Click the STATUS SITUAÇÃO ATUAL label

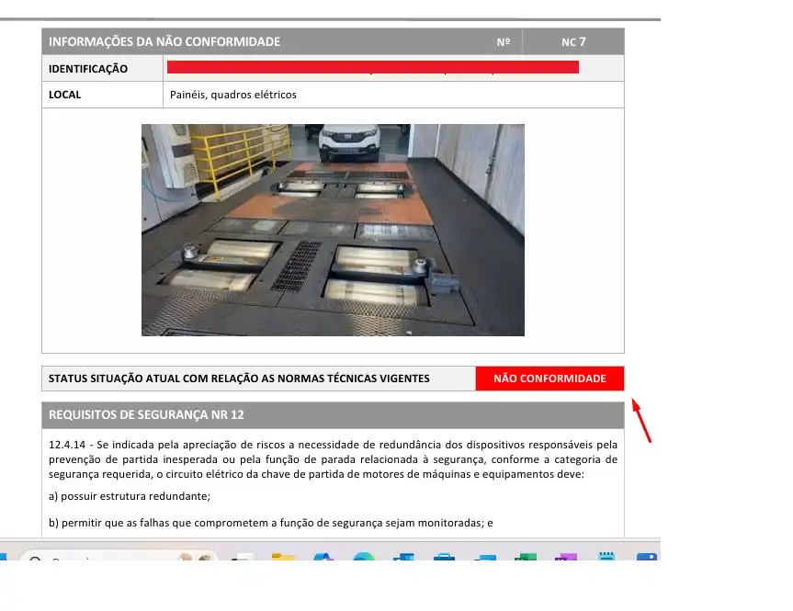[239, 379]
